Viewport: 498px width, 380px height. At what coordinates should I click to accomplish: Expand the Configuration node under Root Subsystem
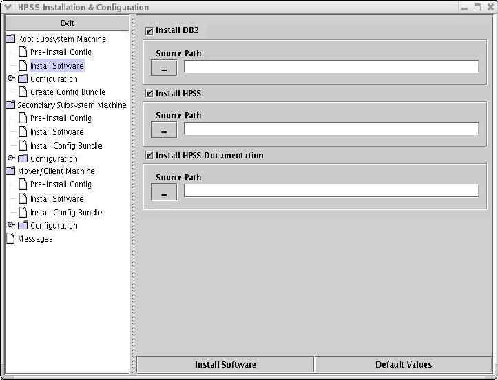[x=11, y=78]
